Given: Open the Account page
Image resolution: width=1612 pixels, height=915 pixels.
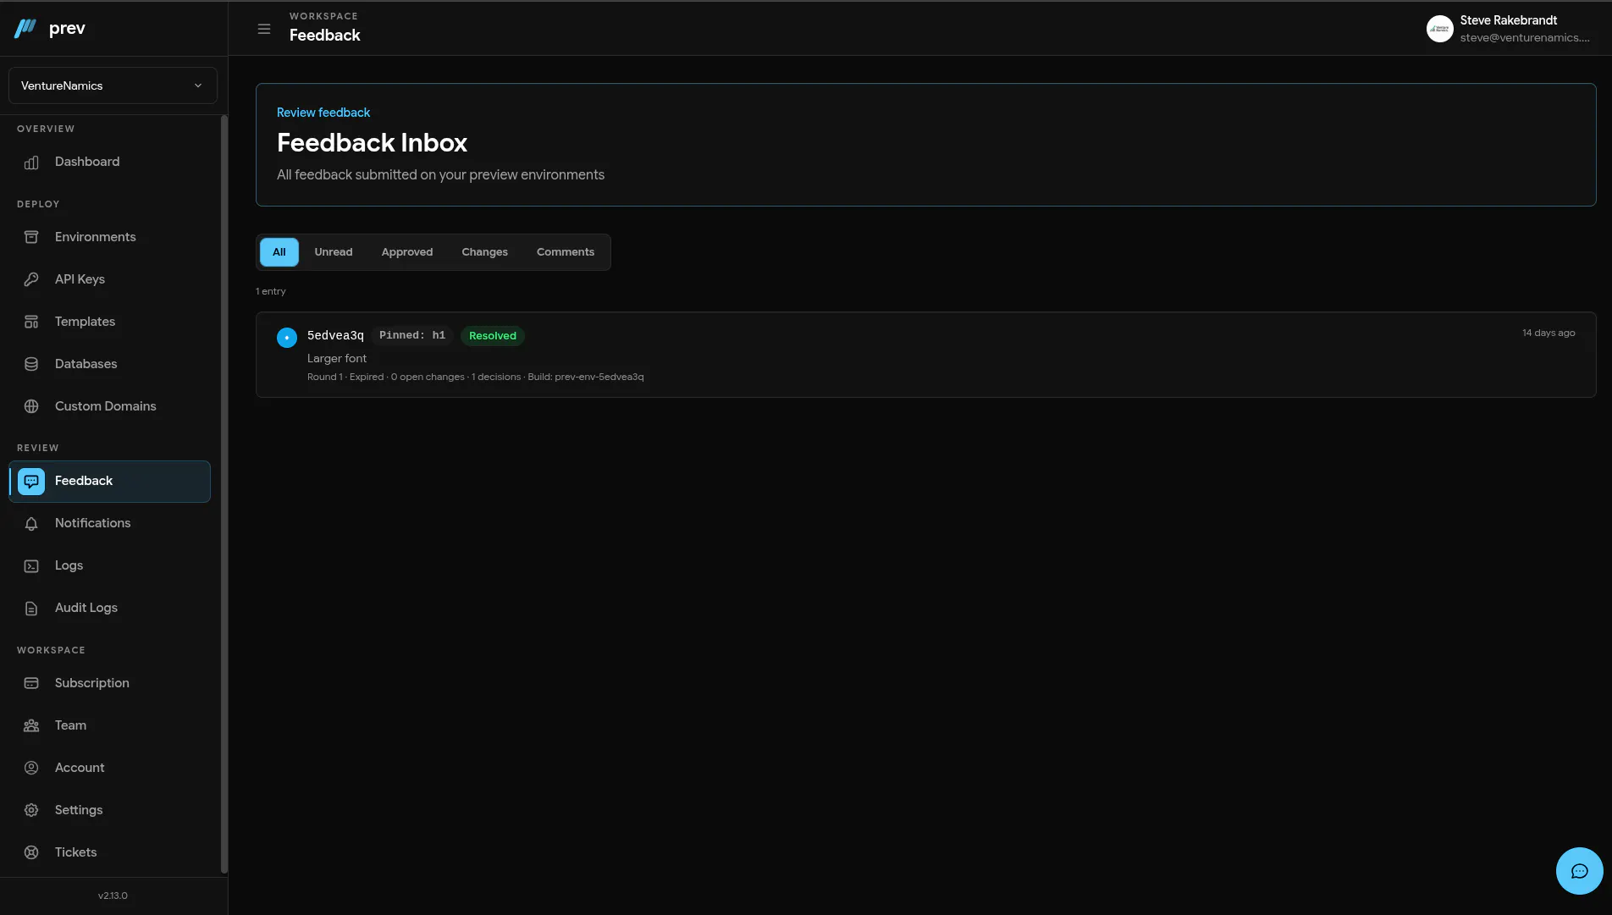Looking at the screenshot, I should click(x=109, y=768).
